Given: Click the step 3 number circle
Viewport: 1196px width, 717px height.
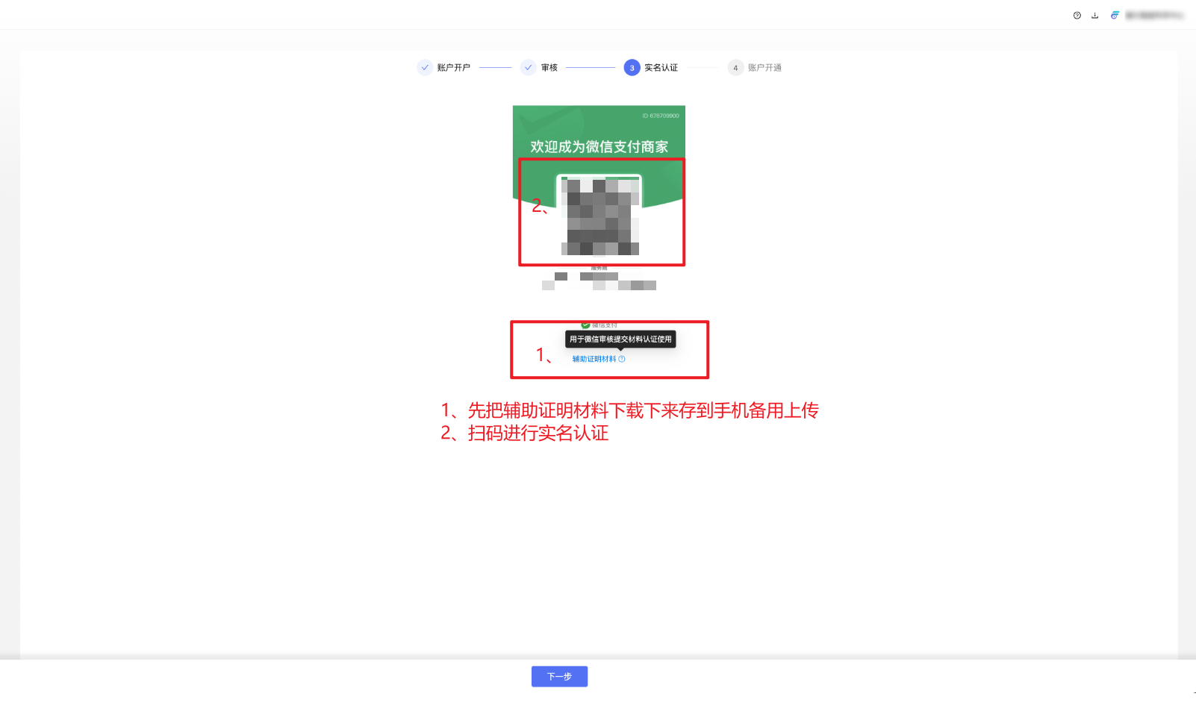Looking at the screenshot, I should pos(632,68).
